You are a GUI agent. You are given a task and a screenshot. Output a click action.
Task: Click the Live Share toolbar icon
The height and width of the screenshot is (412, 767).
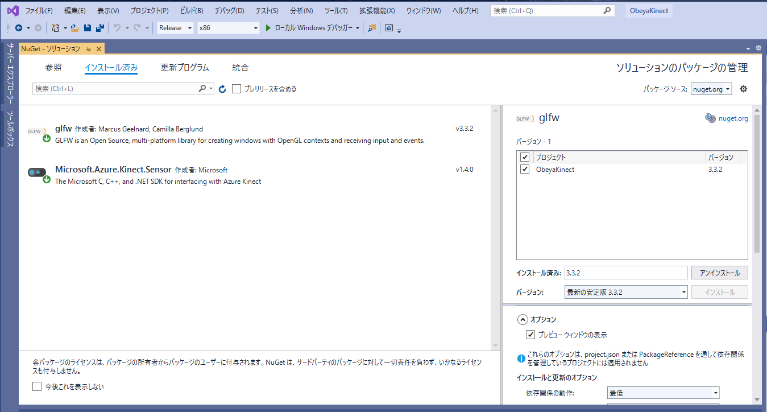coord(389,28)
